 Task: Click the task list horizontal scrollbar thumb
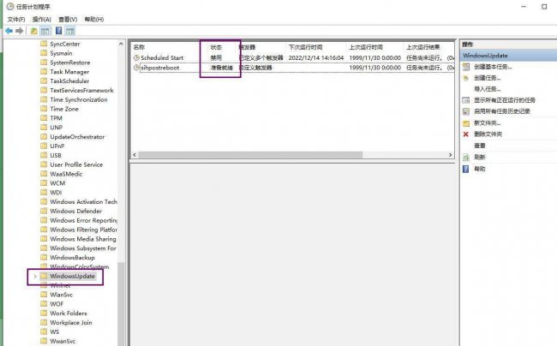250,155
